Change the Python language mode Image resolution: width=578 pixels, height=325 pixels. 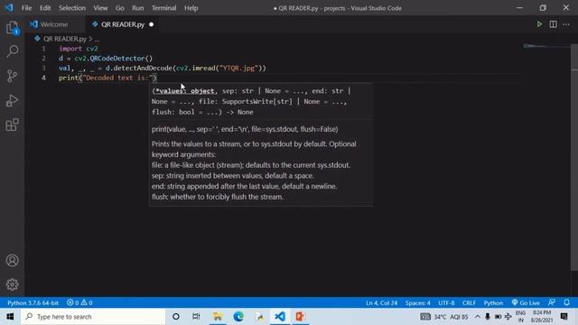493,303
